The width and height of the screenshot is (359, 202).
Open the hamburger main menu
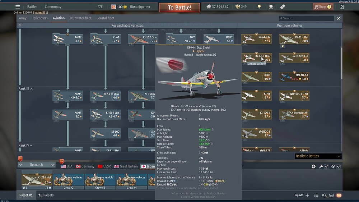click(x=18, y=7)
